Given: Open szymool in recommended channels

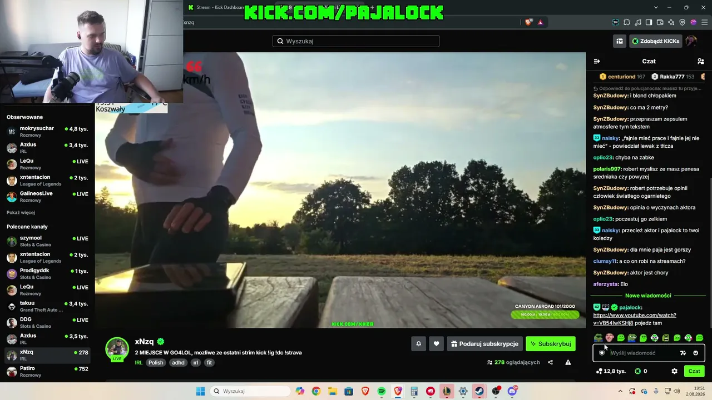Looking at the screenshot, I should point(47,241).
